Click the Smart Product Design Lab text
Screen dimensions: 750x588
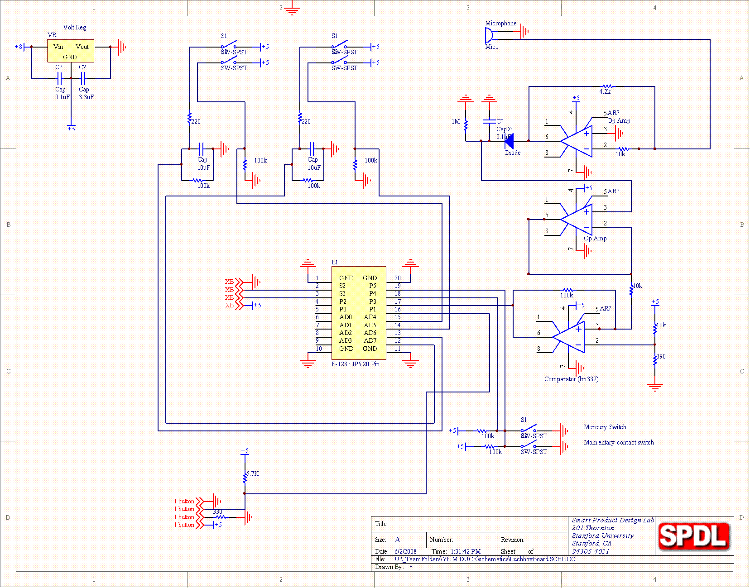coord(612,520)
